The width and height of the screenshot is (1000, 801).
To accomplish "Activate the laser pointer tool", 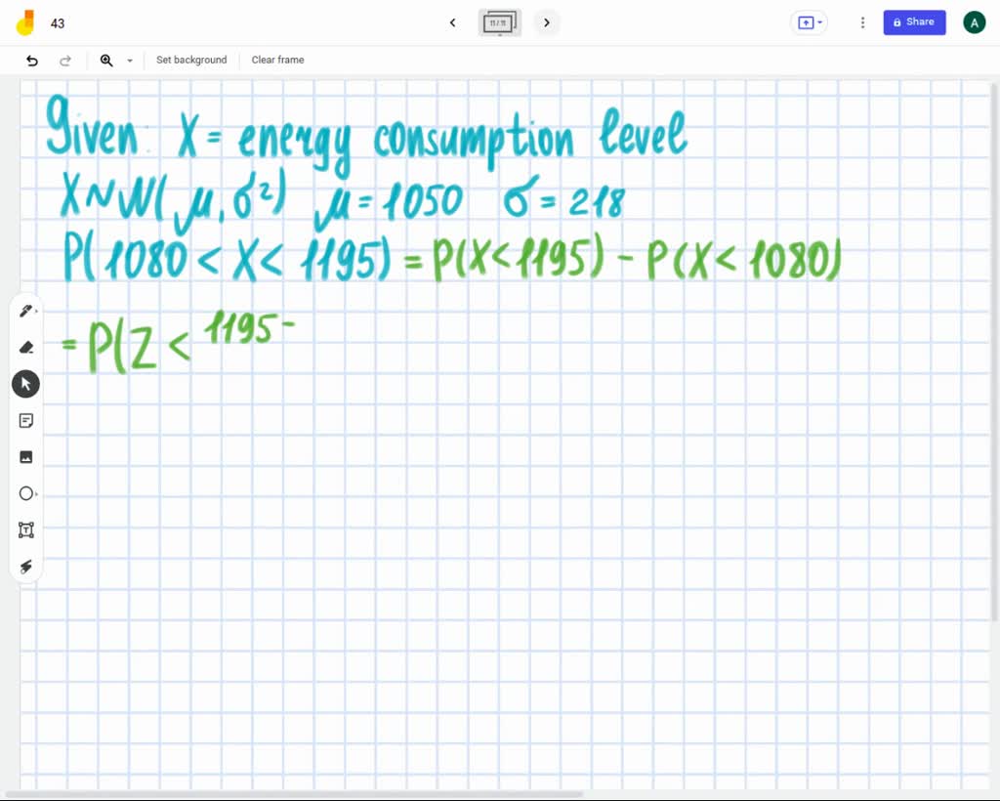I will tap(25, 567).
